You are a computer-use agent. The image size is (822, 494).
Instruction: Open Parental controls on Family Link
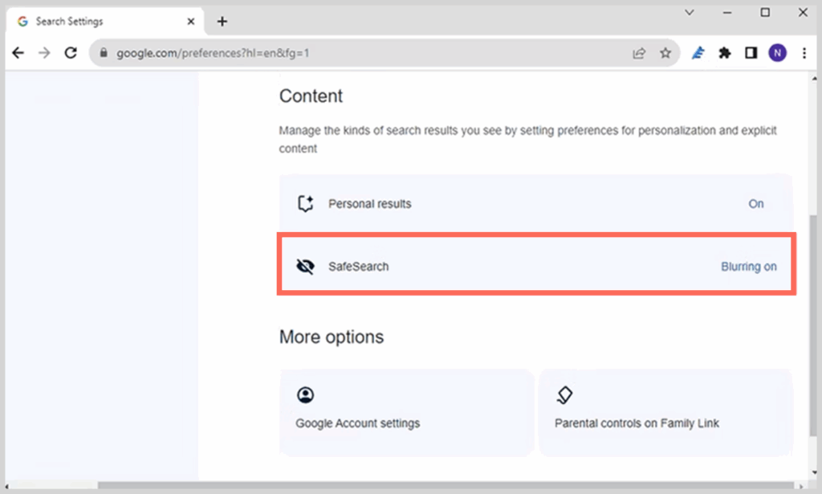pyautogui.click(x=666, y=412)
